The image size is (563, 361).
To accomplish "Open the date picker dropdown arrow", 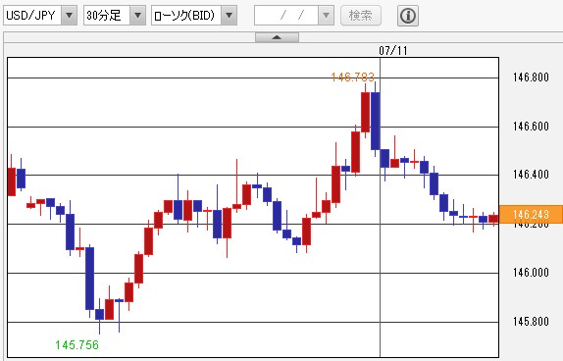I will point(327,16).
